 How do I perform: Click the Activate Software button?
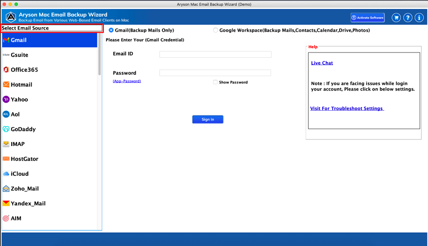pyautogui.click(x=368, y=18)
